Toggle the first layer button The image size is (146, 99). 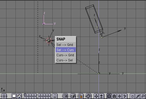pyautogui.click(x=25, y=95)
